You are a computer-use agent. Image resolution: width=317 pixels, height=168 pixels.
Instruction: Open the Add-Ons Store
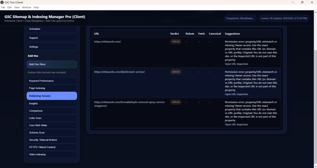tap(52, 64)
